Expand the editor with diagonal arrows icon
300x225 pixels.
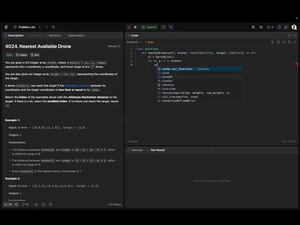pos(295,42)
